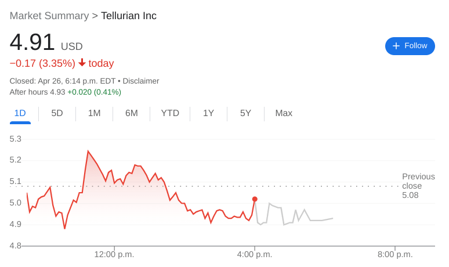Select the YTD tab
Image resolution: width=449 pixels, height=267 pixels.
pyautogui.click(x=170, y=113)
